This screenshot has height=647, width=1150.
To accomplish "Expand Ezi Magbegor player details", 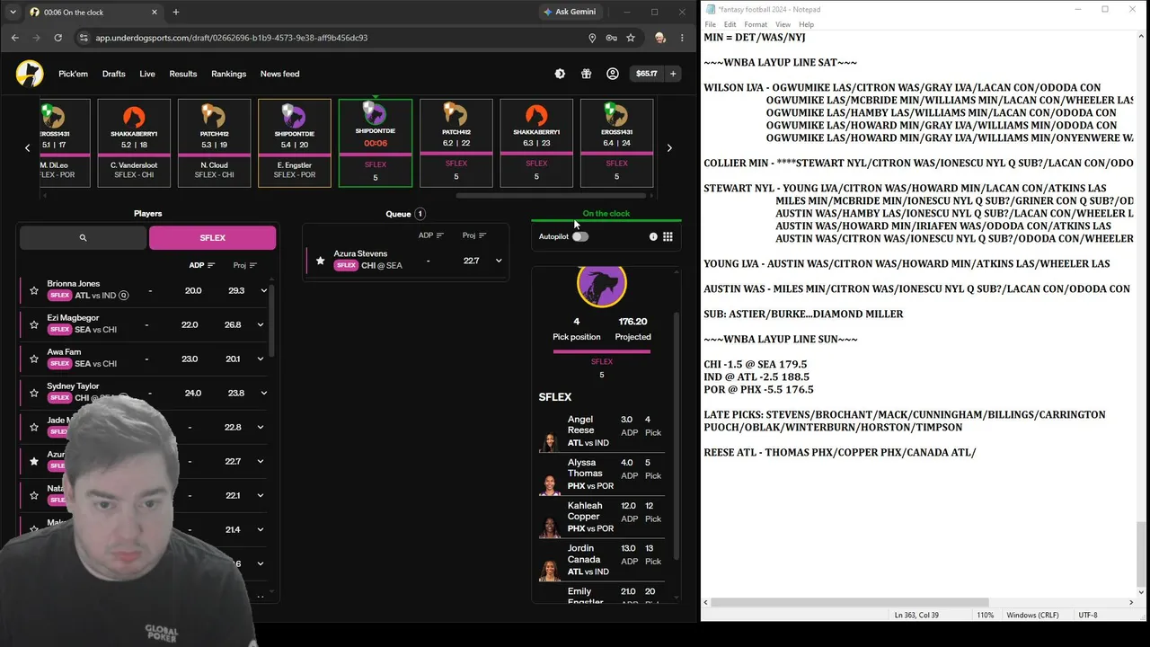I will [261, 324].
